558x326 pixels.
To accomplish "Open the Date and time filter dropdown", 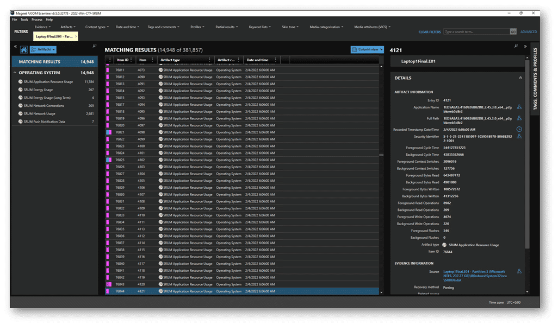I will 127,27.
